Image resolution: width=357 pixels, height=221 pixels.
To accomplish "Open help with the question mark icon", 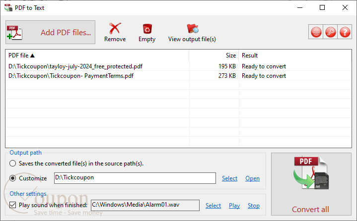I will (x=345, y=32).
